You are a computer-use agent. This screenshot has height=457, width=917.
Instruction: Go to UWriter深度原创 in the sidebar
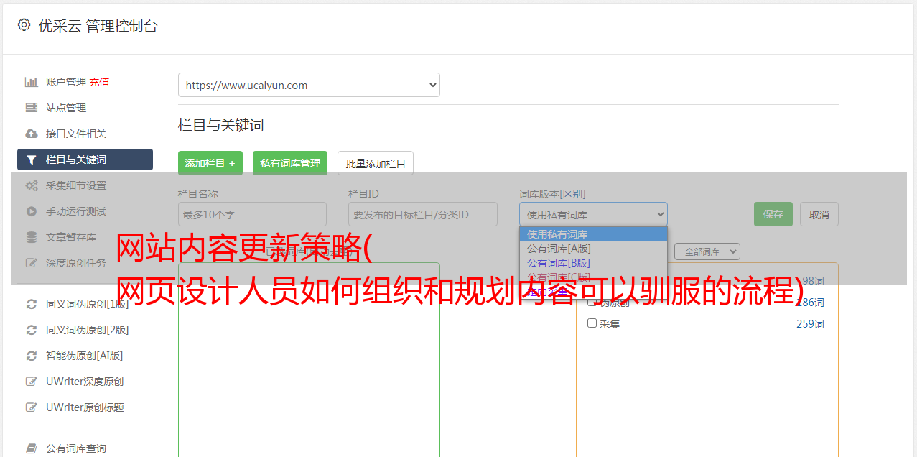click(85, 382)
